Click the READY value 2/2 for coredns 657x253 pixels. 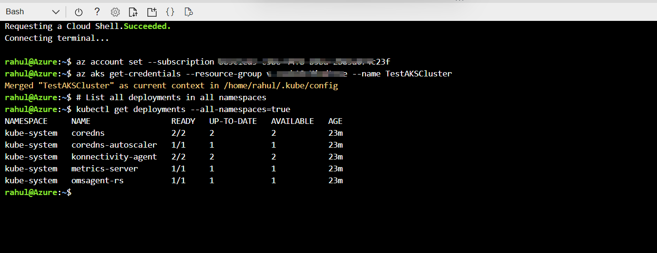point(178,133)
